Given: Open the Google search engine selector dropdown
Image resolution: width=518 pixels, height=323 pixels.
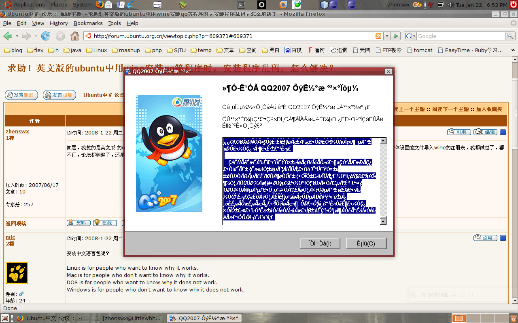Looking at the screenshot, I should coord(410,36).
